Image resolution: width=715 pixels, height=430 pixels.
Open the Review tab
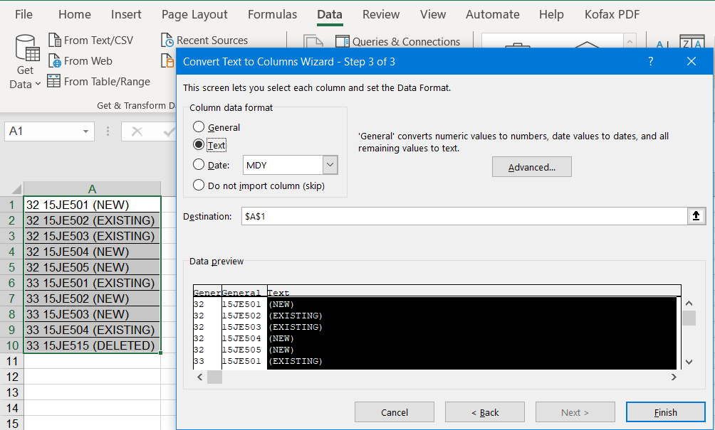381,14
